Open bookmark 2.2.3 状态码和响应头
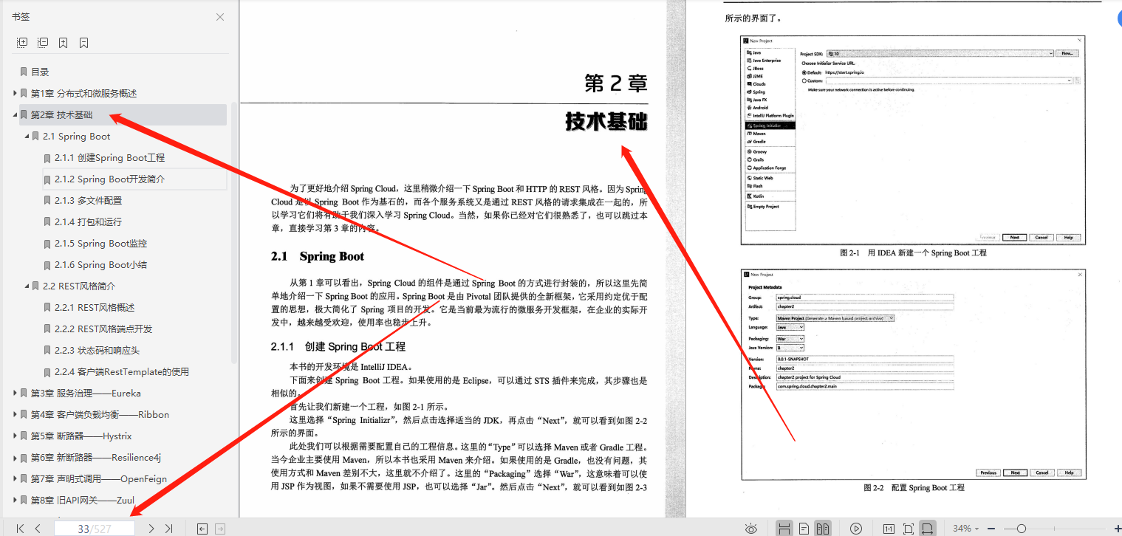Image resolution: width=1122 pixels, height=536 pixels. (97, 350)
